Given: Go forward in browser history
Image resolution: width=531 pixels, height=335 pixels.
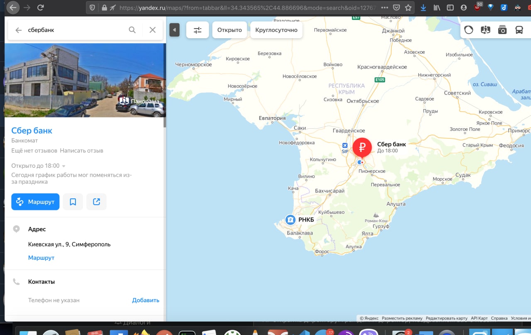Looking at the screenshot, I should coord(27,7).
